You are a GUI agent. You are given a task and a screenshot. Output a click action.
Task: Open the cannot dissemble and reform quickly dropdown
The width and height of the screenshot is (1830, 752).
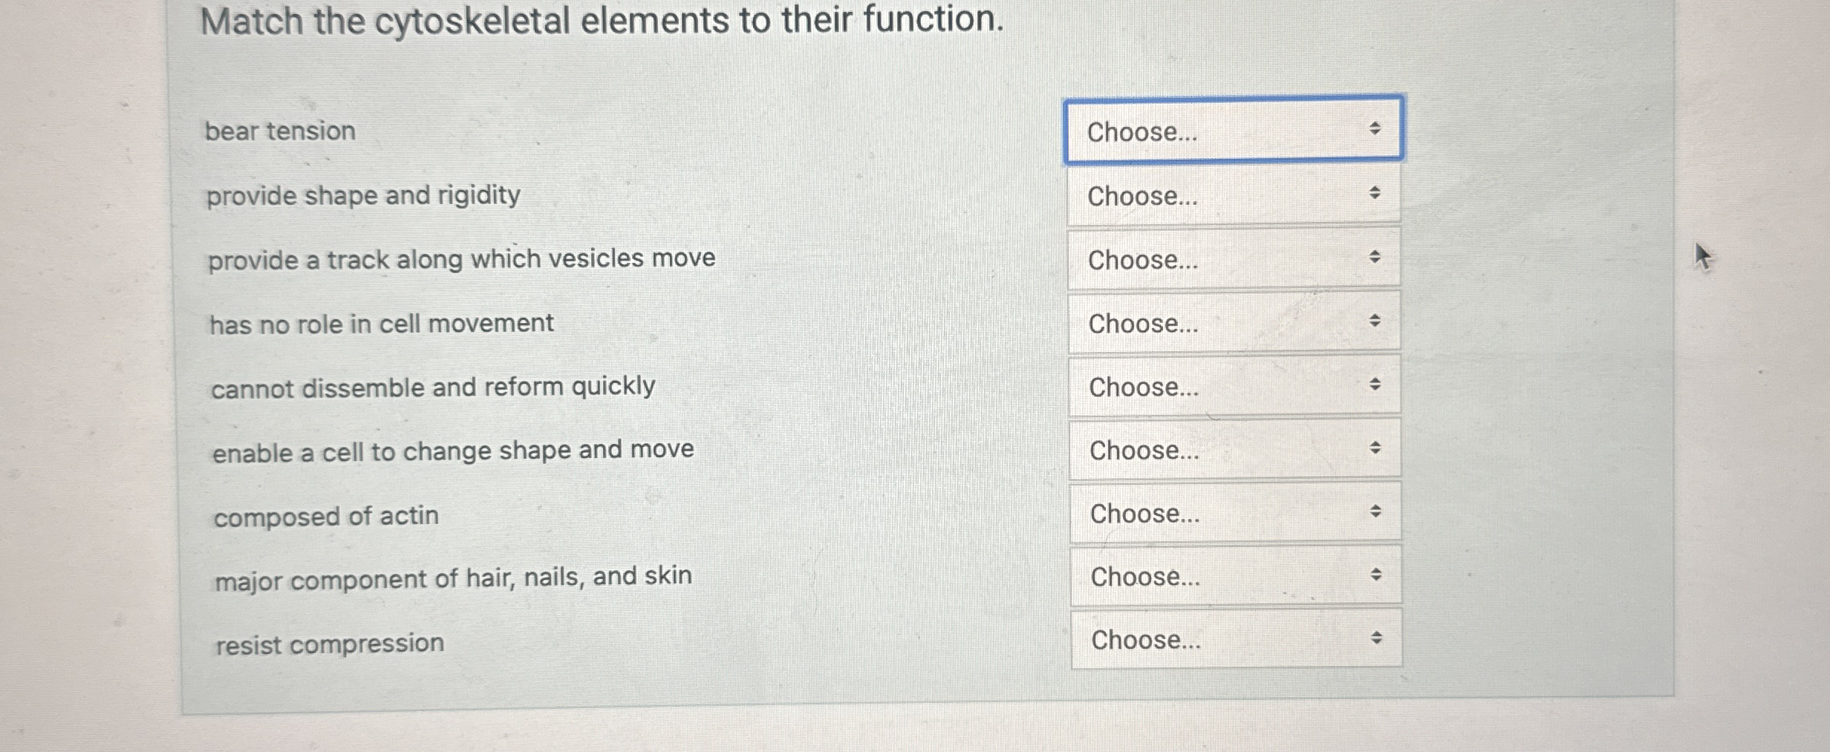[1233, 385]
